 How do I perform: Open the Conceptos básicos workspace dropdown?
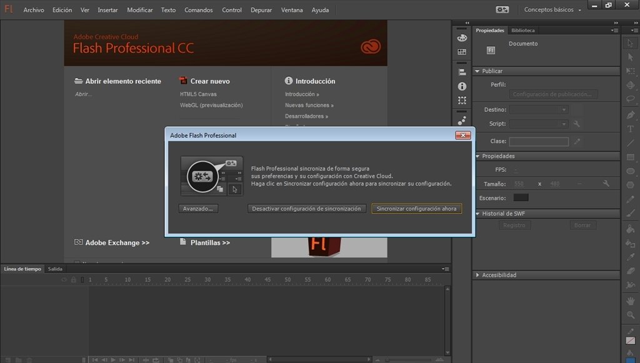click(x=552, y=9)
